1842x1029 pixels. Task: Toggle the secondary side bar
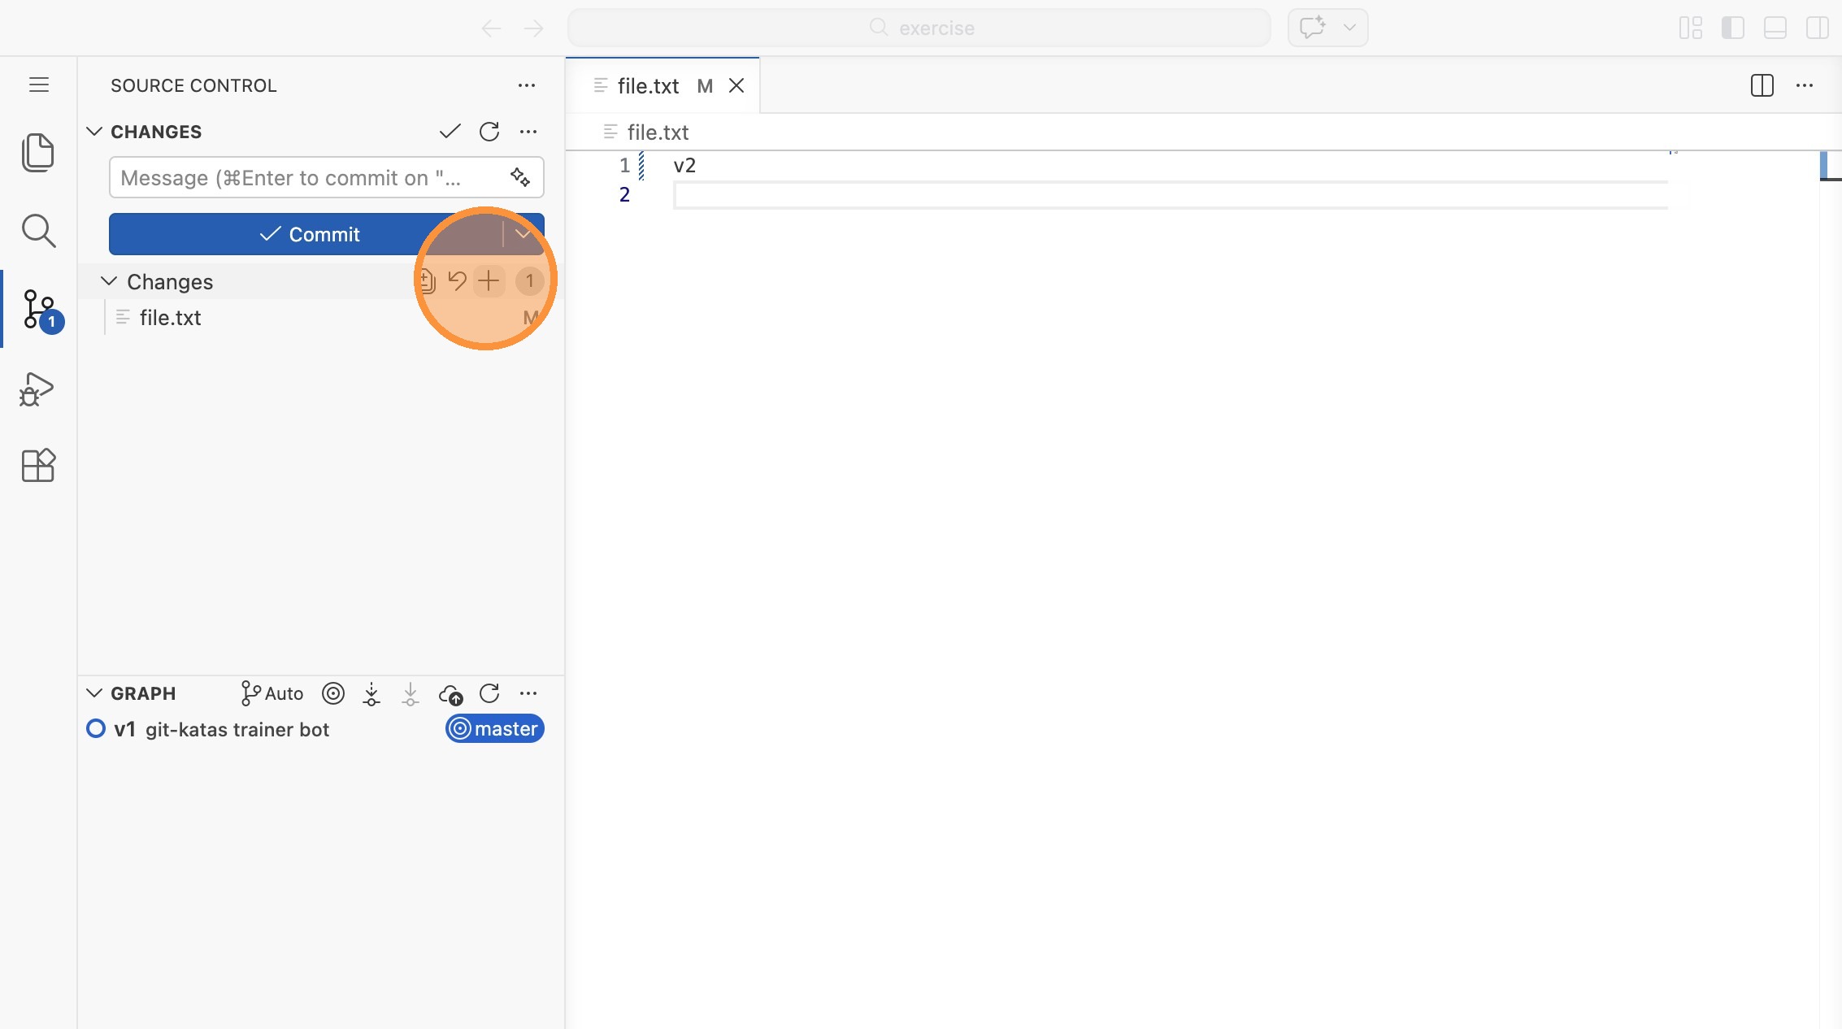click(x=1817, y=28)
